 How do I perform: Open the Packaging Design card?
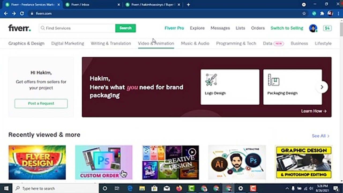point(293,87)
